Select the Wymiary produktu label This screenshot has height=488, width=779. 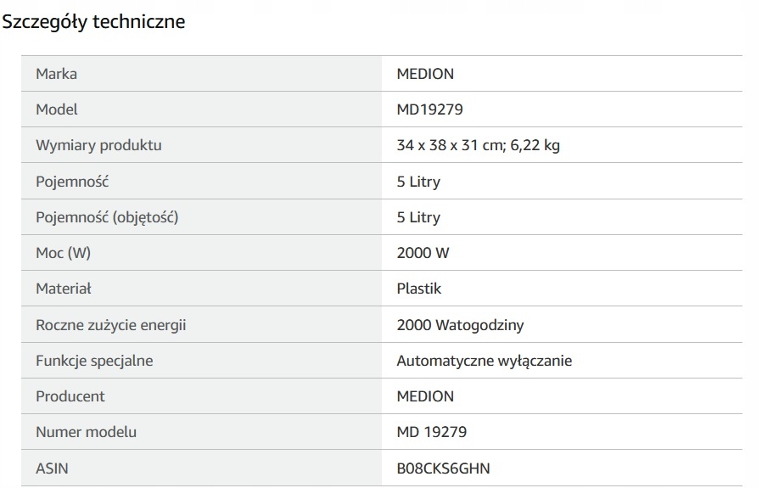pyautogui.click(x=98, y=145)
